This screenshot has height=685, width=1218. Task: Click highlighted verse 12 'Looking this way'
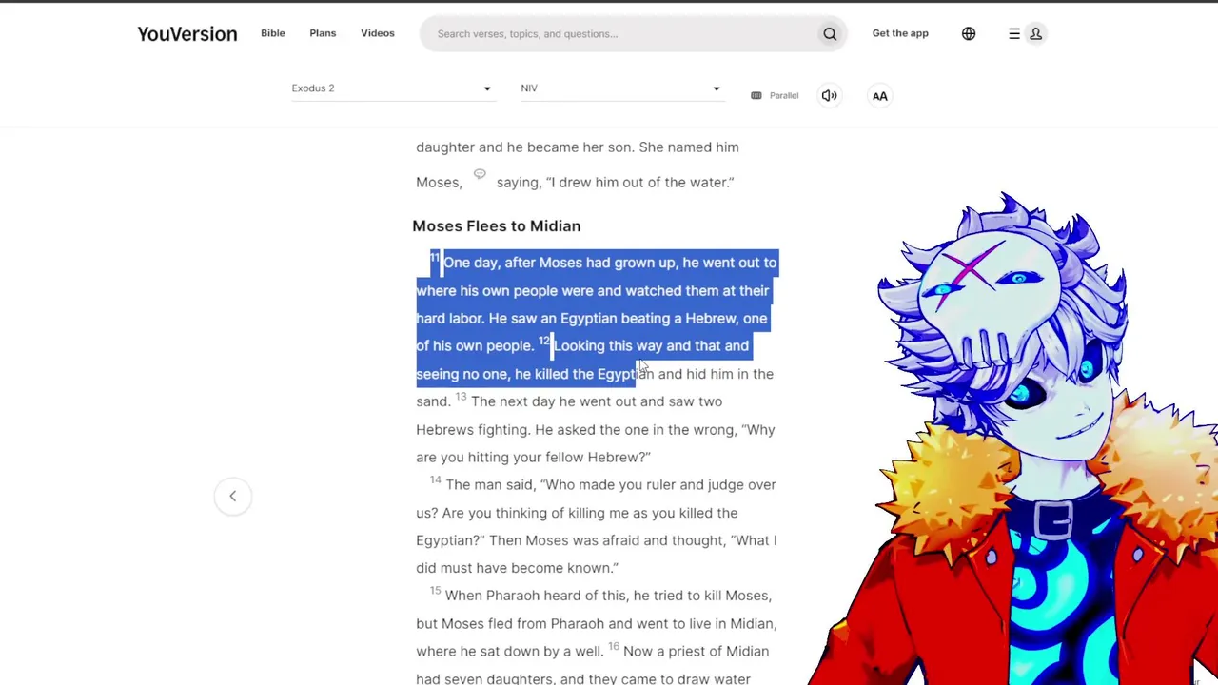tap(607, 346)
